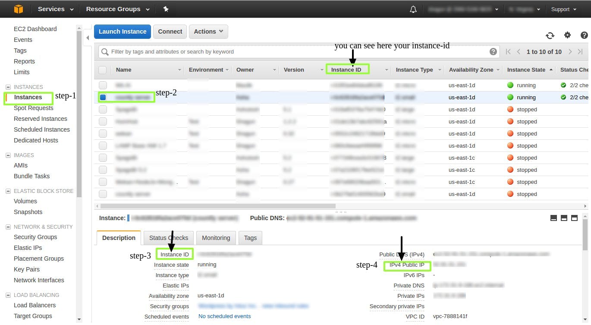Open the No scheduled events link
The image size is (591, 325).
tap(224, 316)
